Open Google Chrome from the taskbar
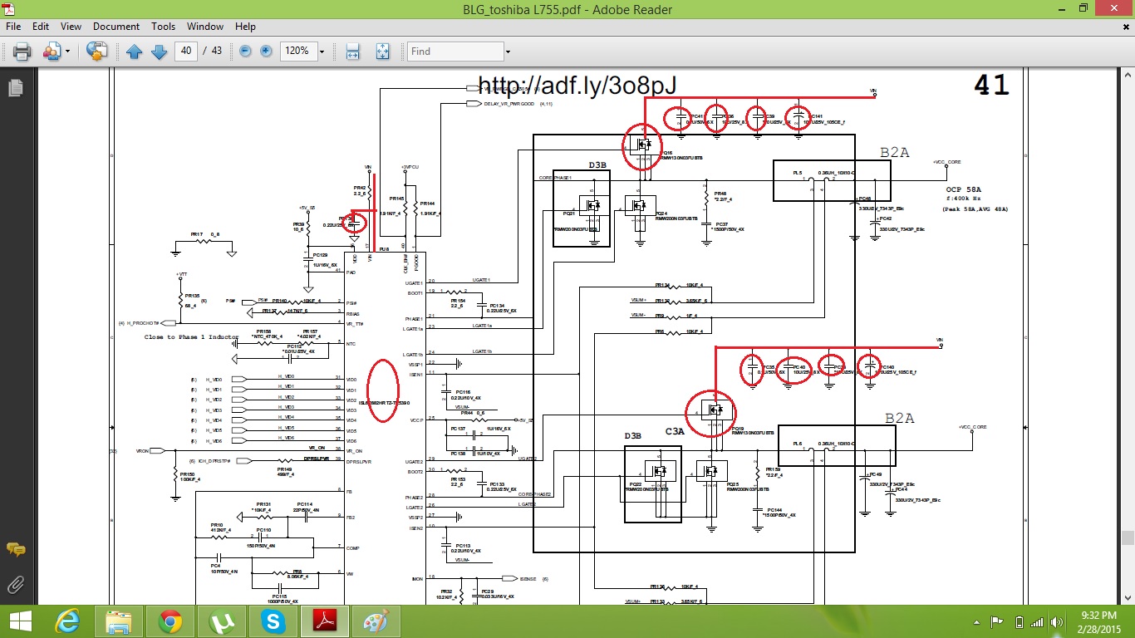Image resolution: width=1135 pixels, height=638 pixels. click(170, 621)
